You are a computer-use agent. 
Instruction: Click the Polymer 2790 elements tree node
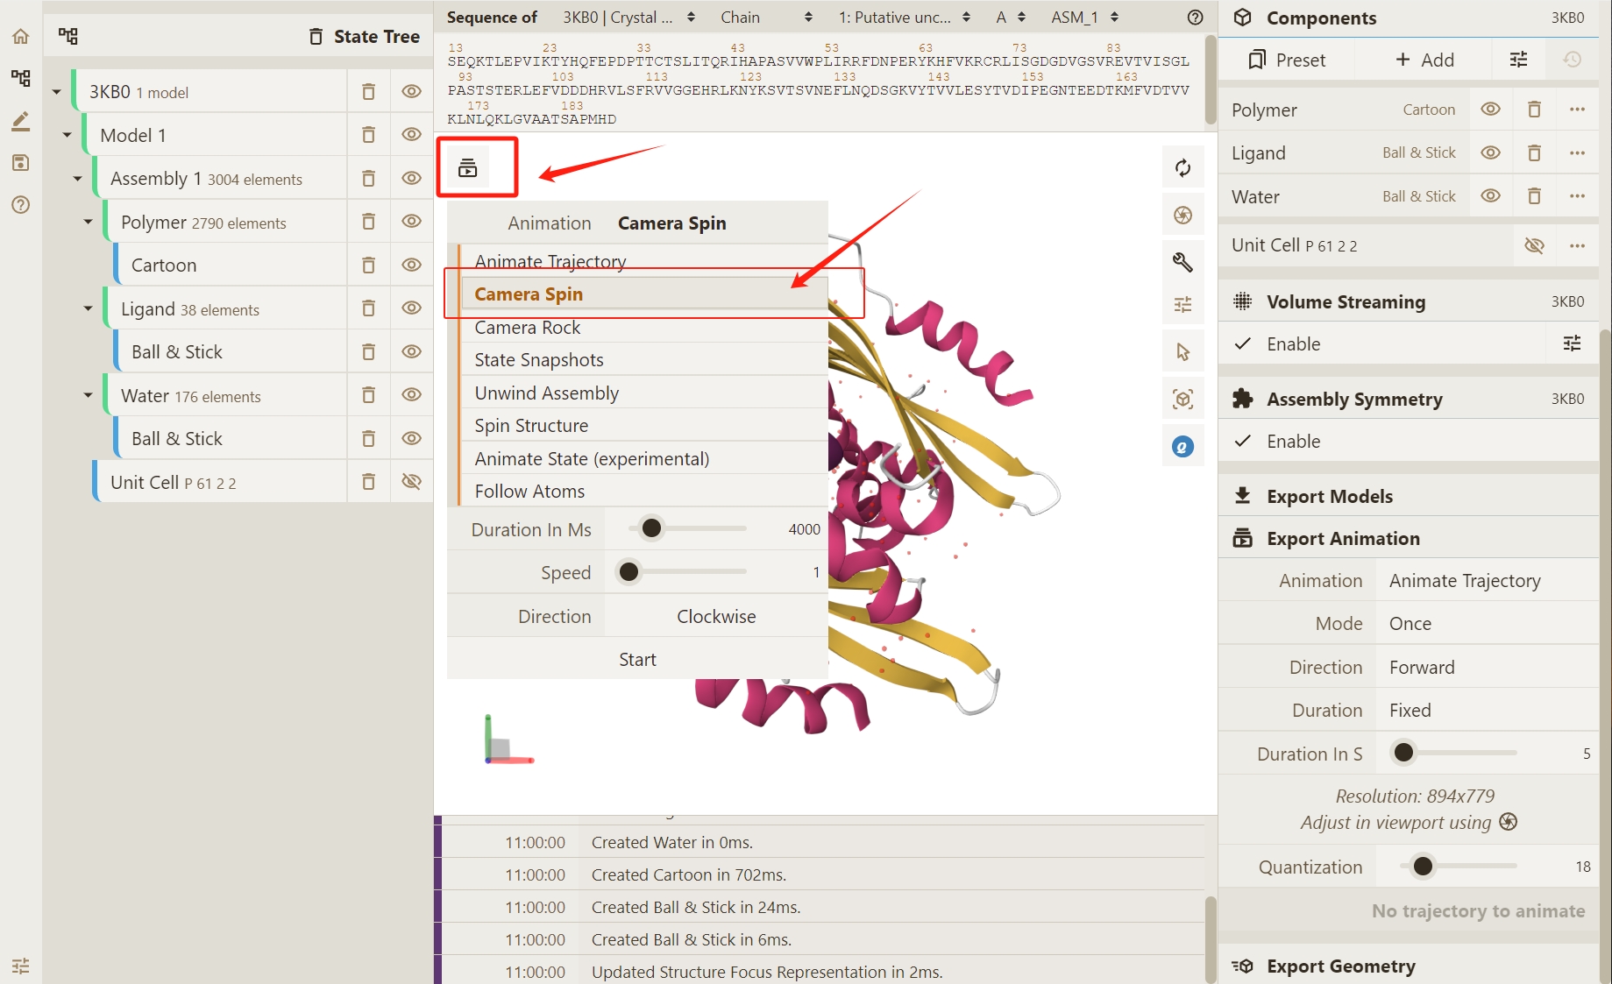203,223
